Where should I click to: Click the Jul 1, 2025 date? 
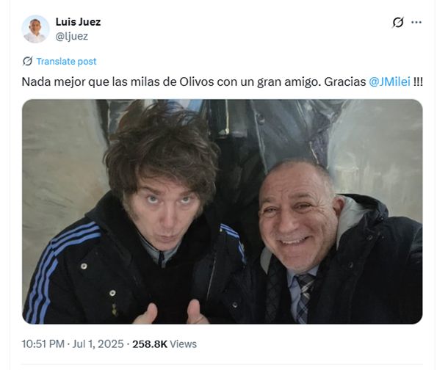point(98,344)
